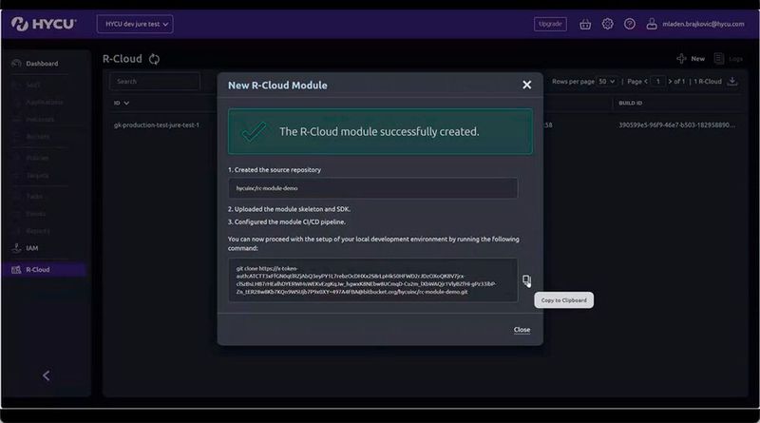Open the Logs button

[x=729, y=59]
